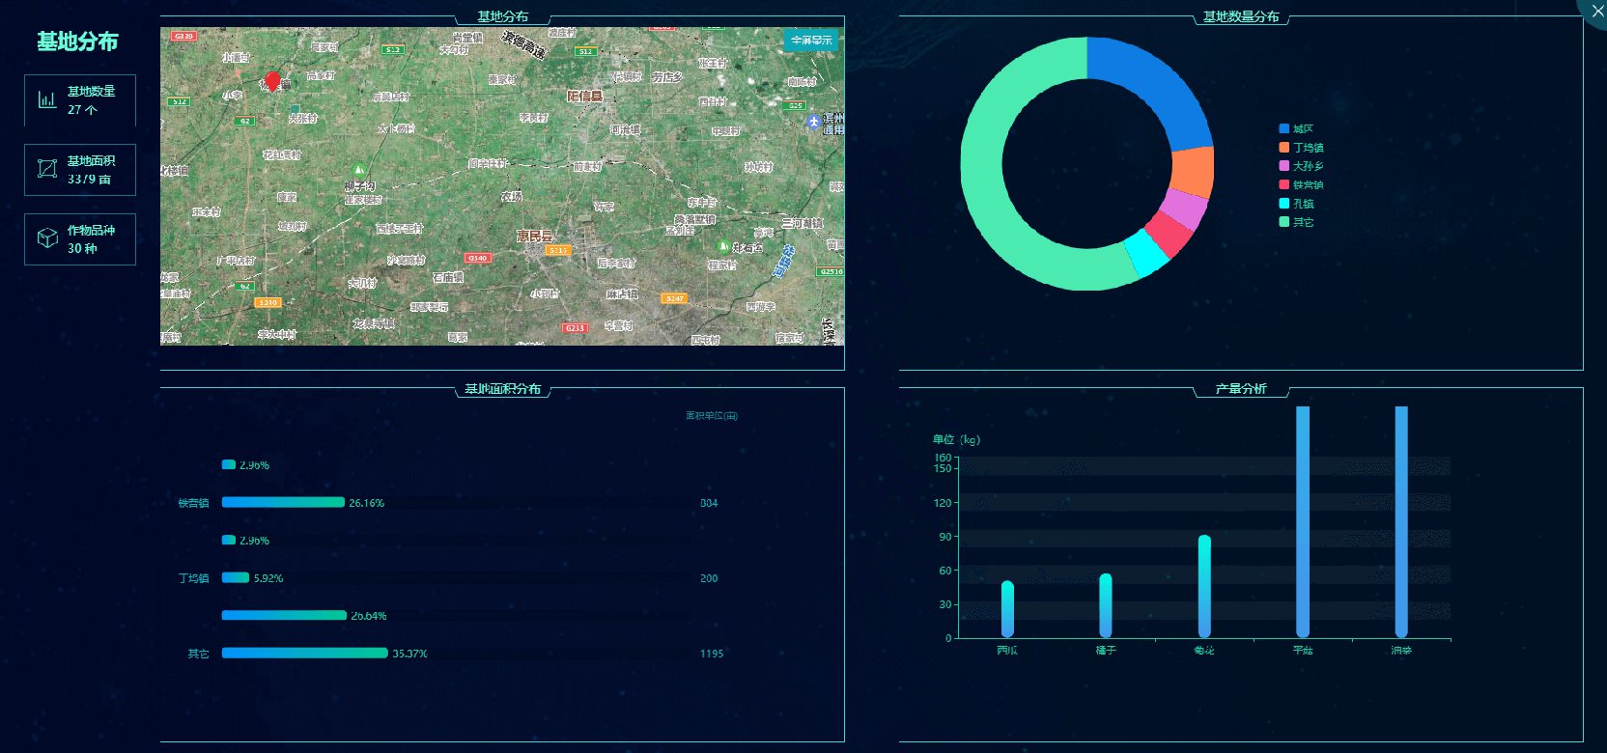Click the 作物品种 cube icon
Image resolution: width=1607 pixels, height=753 pixels.
(x=47, y=238)
